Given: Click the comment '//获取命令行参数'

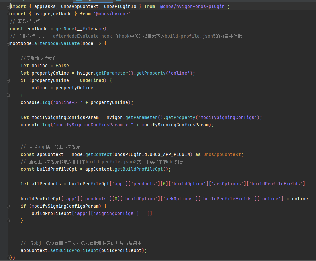Looking at the screenshot, I should click(x=39, y=58).
